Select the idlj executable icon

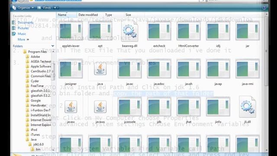218,31
